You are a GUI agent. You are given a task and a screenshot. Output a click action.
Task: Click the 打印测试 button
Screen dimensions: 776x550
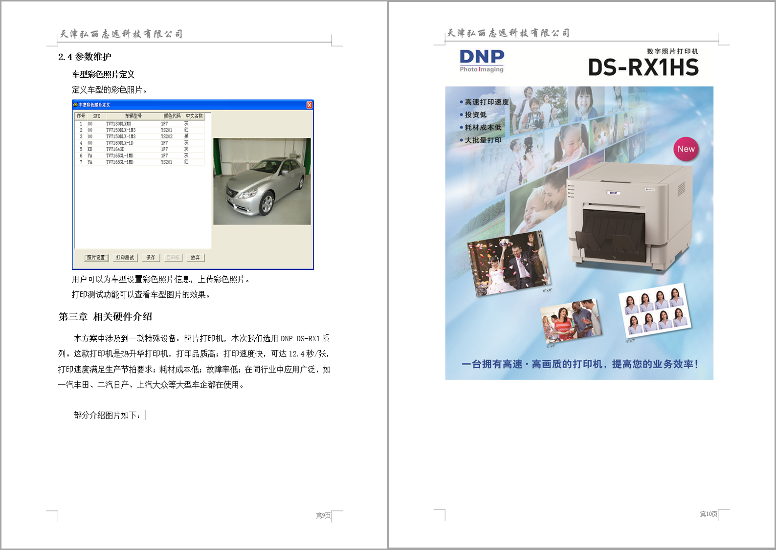[x=125, y=258]
